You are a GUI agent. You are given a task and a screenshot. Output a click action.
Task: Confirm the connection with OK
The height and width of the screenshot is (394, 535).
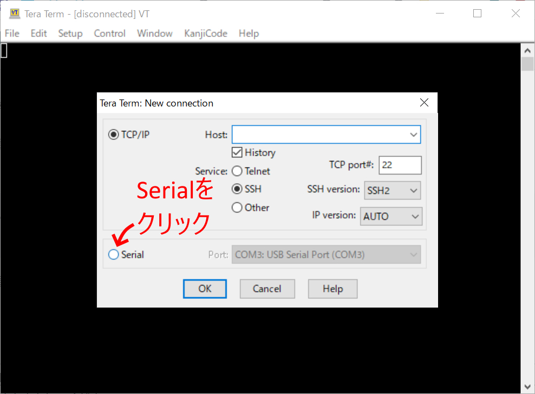[x=205, y=289]
